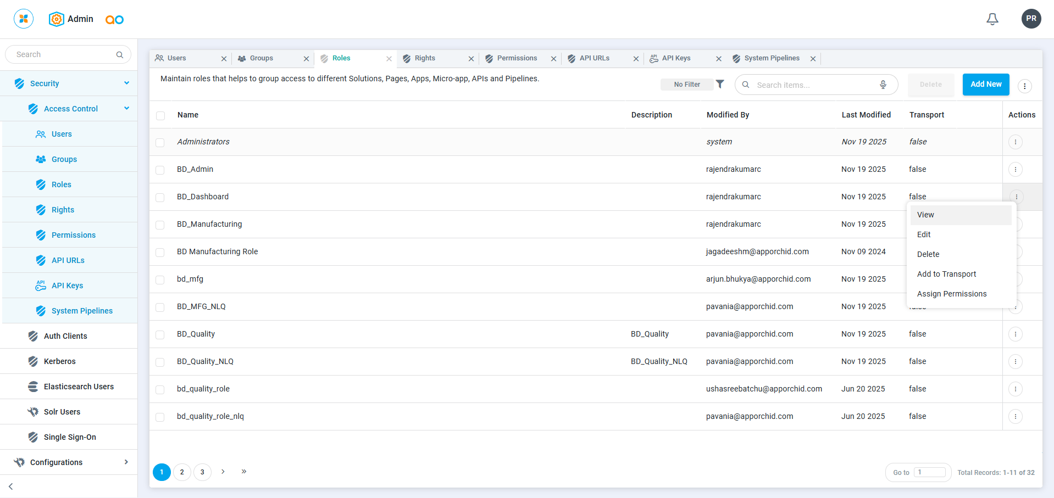Collapse the Security section chevron
Viewport: 1054px width, 498px height.
coord(126,83)
